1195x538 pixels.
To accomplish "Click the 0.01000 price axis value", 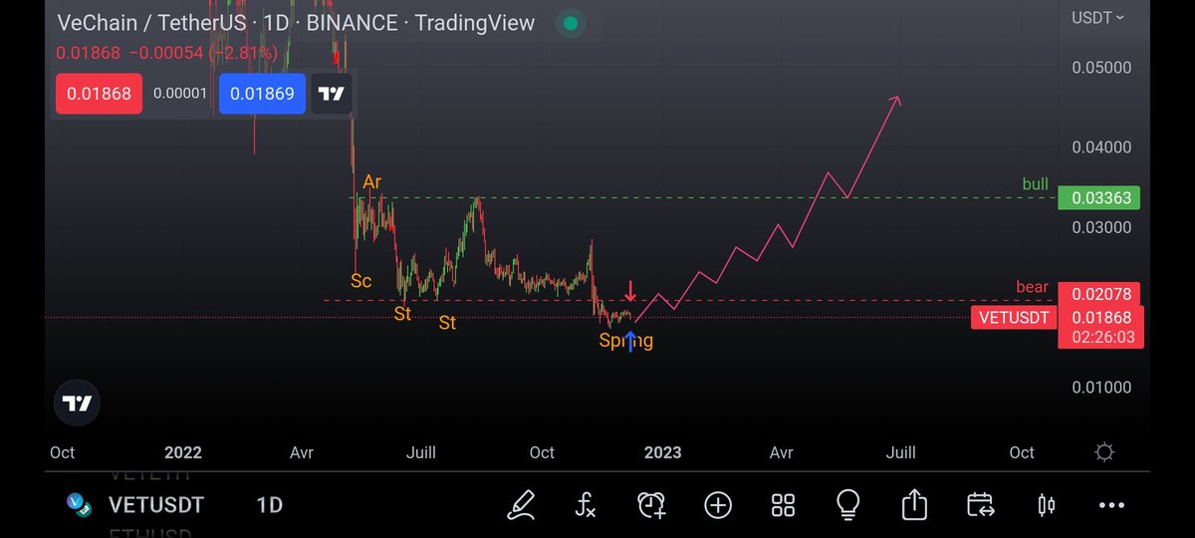I will coord(1101,387).
